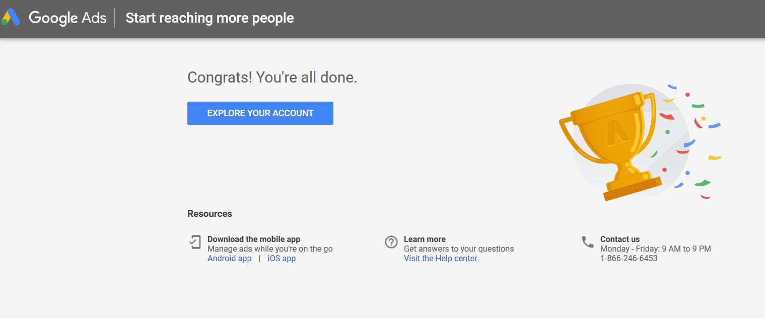Image resolution: width=765 pixels, height=318 pixels.
Task: Click the 'Congrats! You're all done.' heading
Action: tap(272, 77)
